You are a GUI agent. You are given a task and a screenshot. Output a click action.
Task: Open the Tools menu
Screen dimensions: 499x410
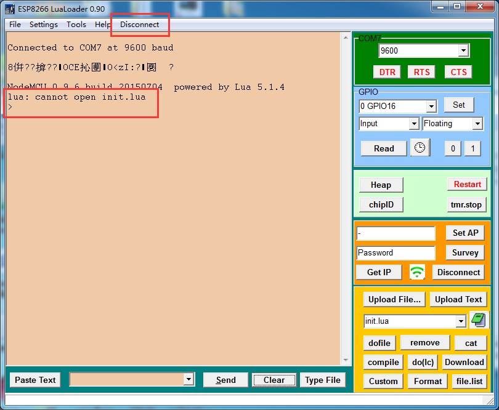[76, 25]
